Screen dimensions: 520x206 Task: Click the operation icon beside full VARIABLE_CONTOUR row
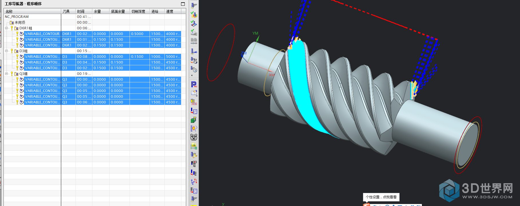pos(22,34)
